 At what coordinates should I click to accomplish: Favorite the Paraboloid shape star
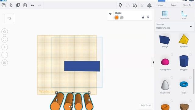172,77
